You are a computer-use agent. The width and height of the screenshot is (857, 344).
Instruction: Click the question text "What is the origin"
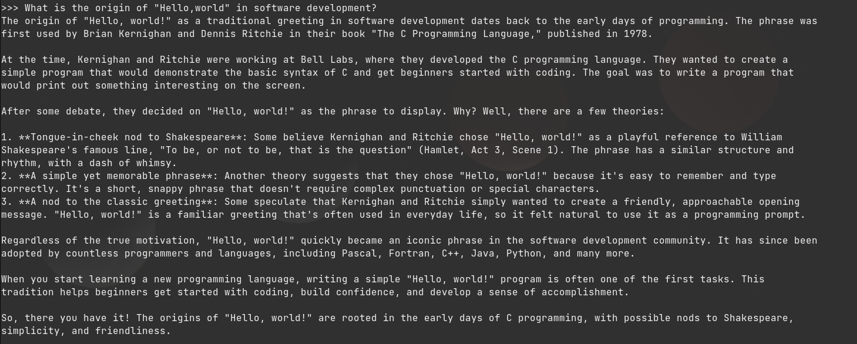click(x=78, y=8)
